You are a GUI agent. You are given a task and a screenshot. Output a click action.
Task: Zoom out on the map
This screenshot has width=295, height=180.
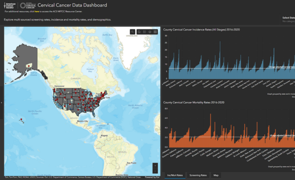pos(155,171)
